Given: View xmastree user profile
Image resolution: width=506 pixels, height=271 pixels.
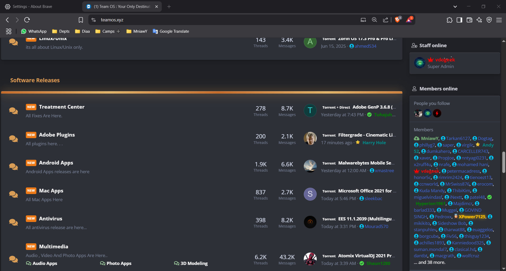Looking at the screenshot, I should [384, 171].
